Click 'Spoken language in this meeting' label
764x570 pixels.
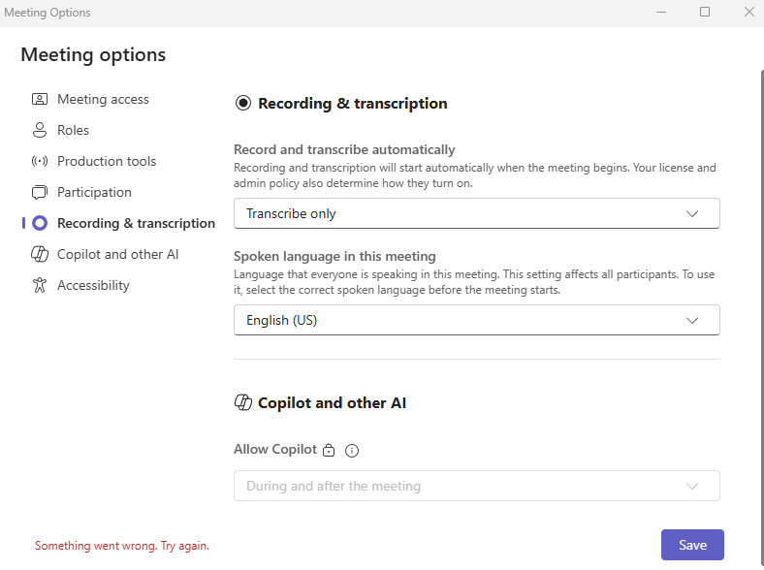[x=334, y=256]
